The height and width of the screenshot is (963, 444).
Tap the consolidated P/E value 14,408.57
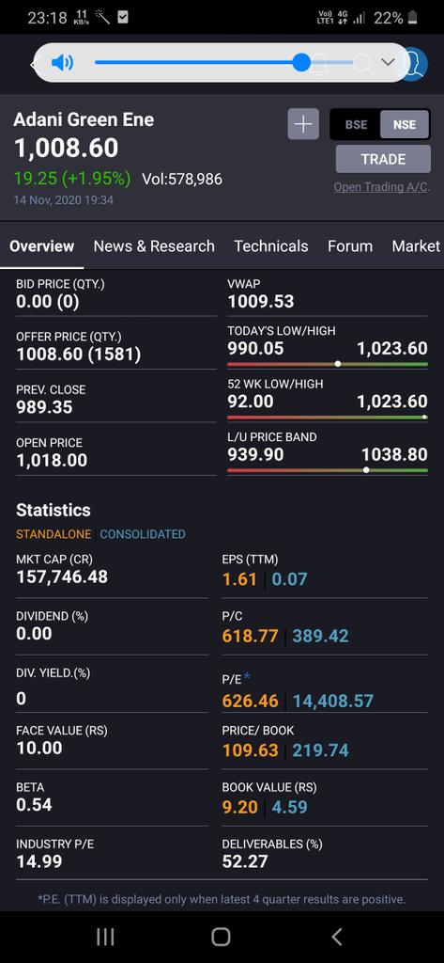pos(333,701)
